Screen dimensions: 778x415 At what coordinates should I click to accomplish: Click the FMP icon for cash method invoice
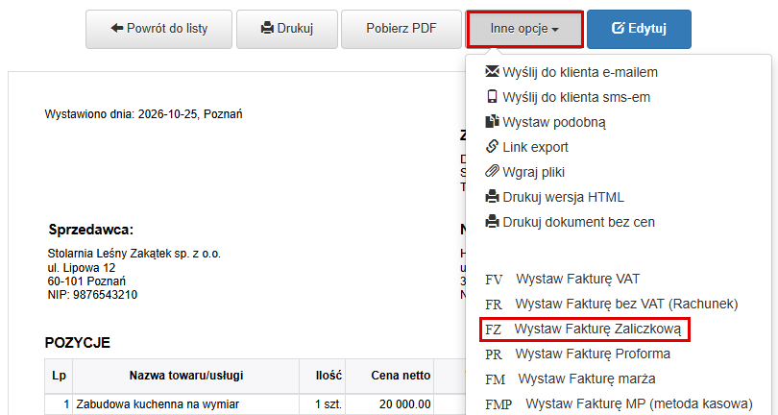(x=498, y=404)
